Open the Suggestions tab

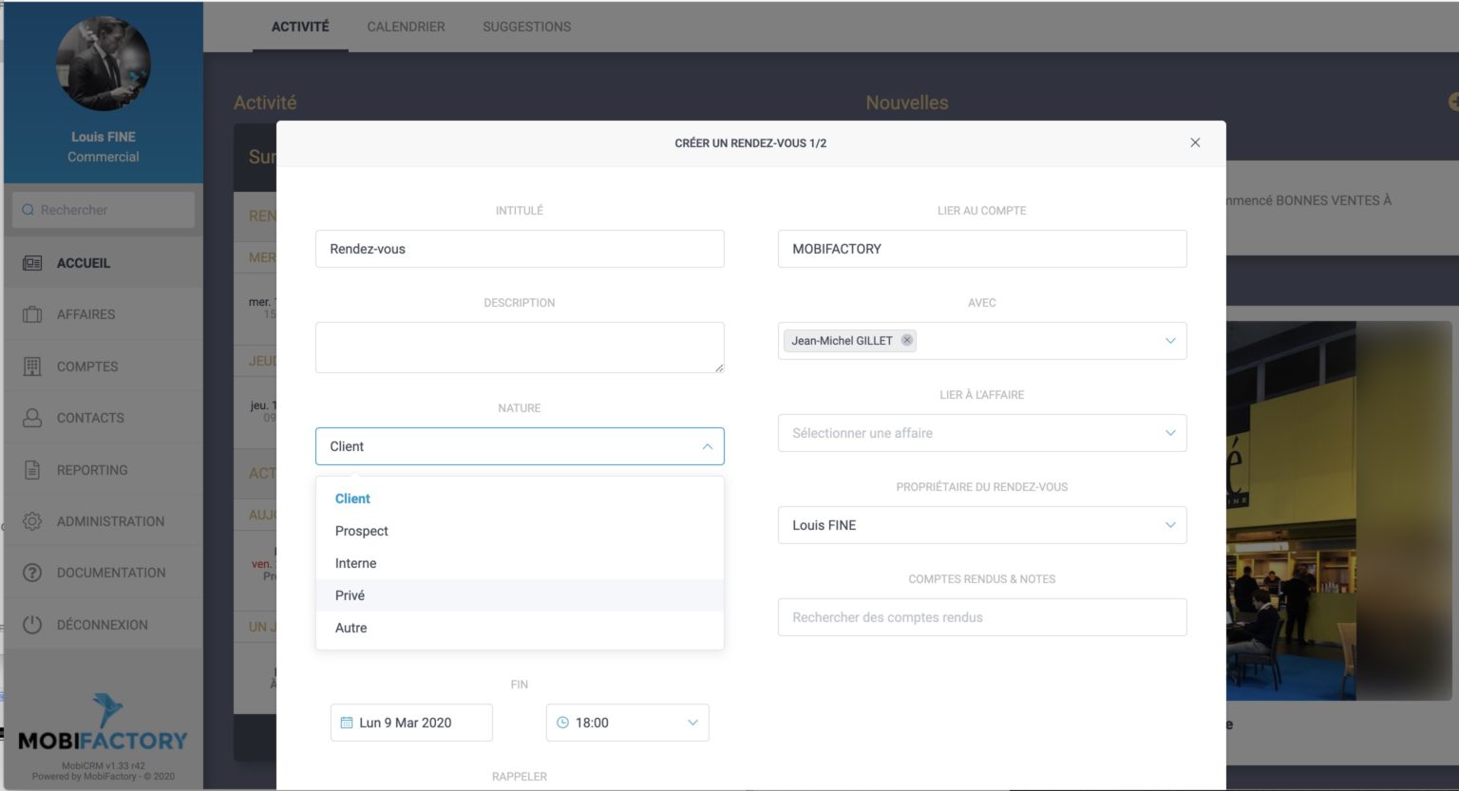coord(526,27)
